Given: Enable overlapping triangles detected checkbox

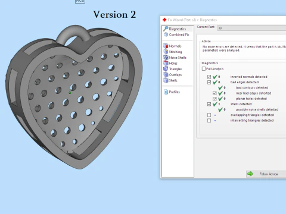Looking at the screenshot, I should pyautogui.click(x=209, y=115).
